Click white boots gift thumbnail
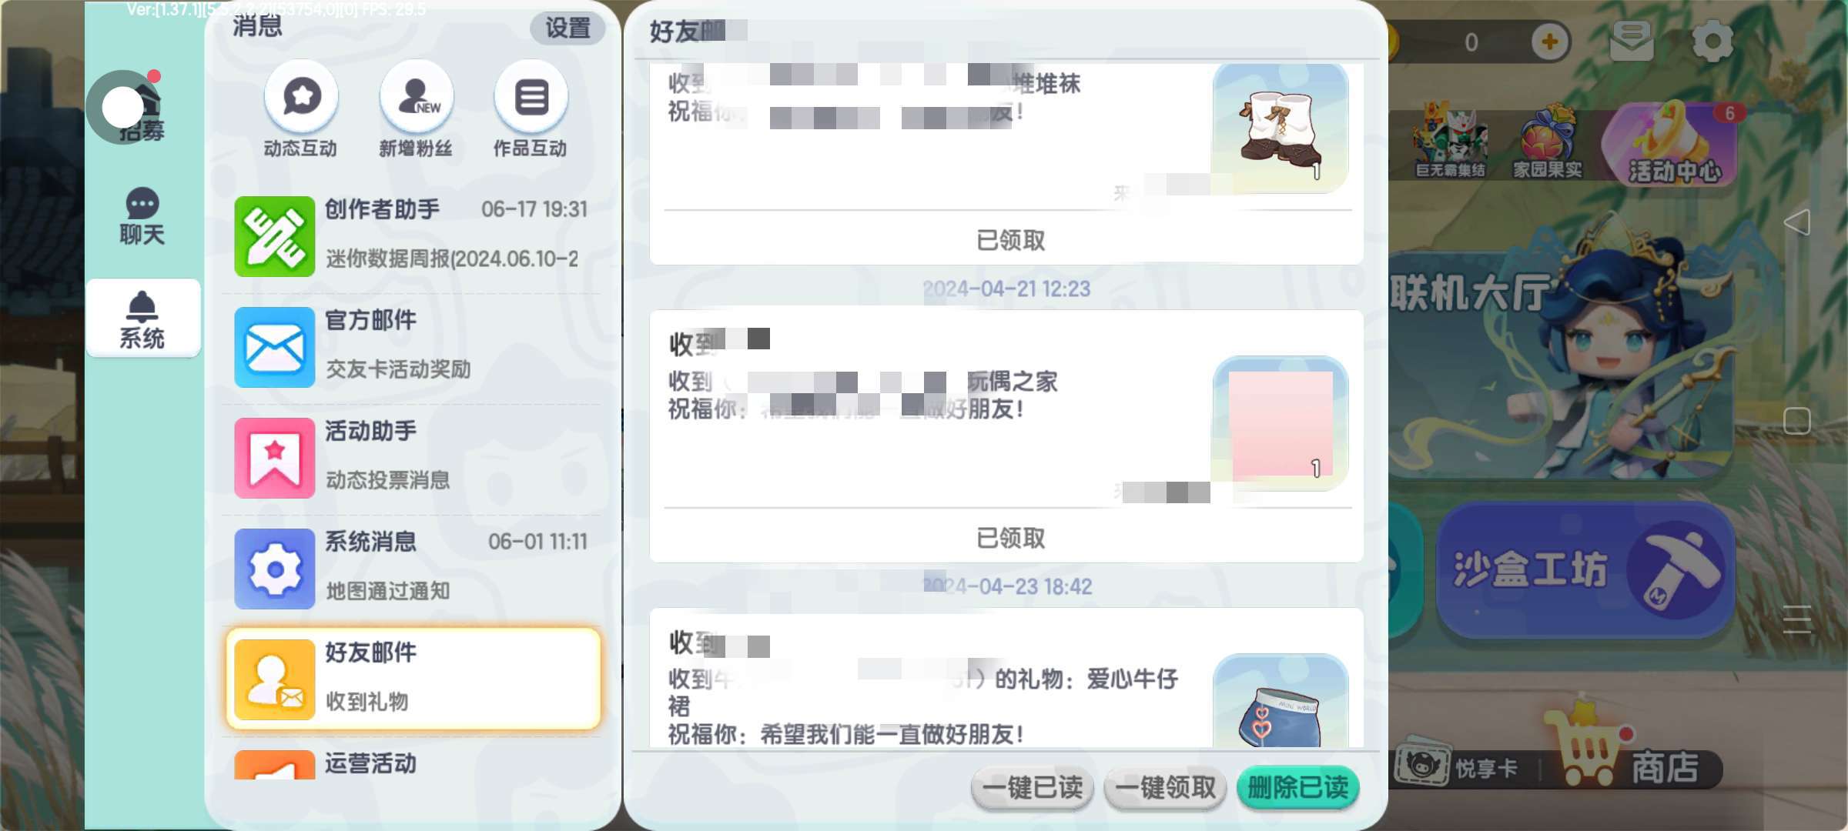The image size is (1848, 831). [1280, 128]
